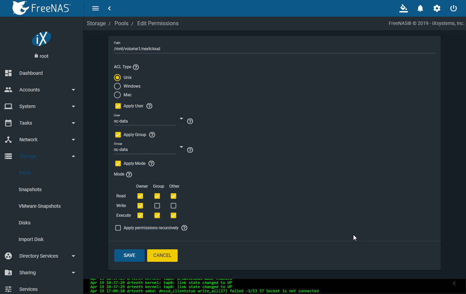Click the Services sliders icon
Viewport: 466px width, 294px height.
[8, 289]
